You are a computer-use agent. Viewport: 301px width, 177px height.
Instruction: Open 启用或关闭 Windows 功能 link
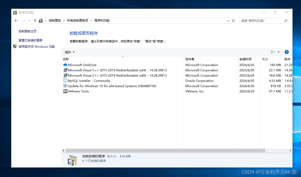click(x=37, y=46)
